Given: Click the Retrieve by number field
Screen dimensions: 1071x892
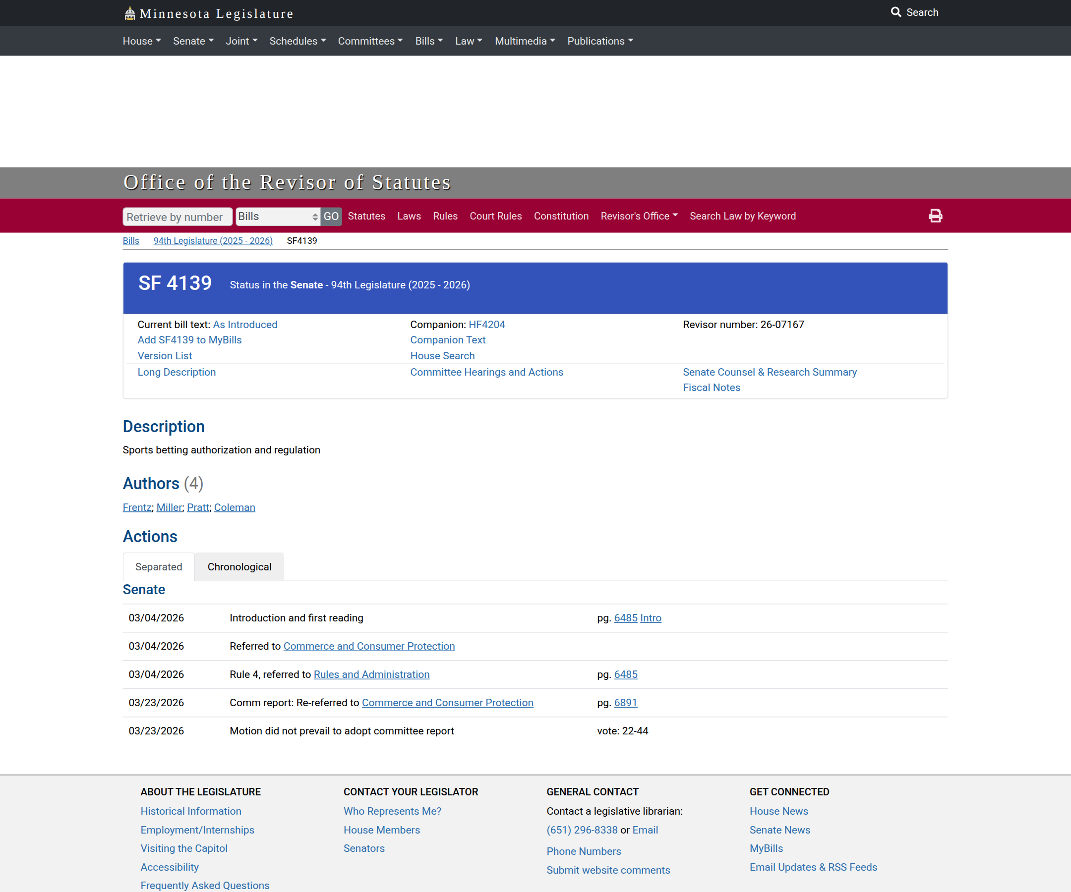Looking at the screenshot, I should 178,217.
